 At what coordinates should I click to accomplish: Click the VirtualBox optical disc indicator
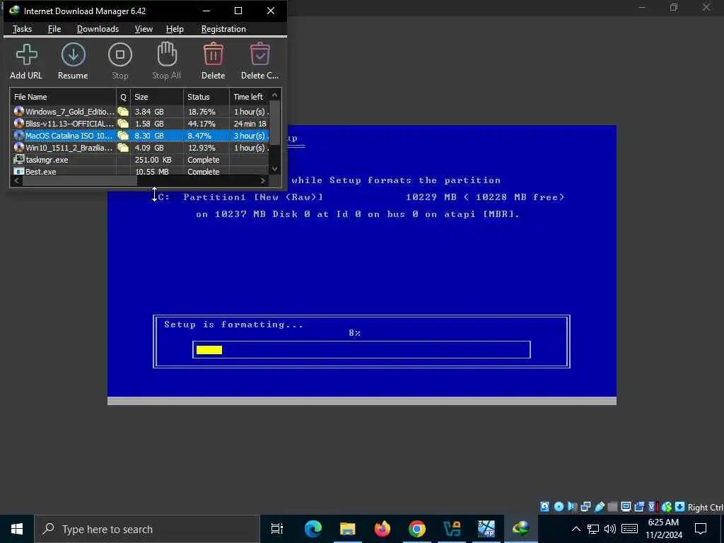(559, 506)
